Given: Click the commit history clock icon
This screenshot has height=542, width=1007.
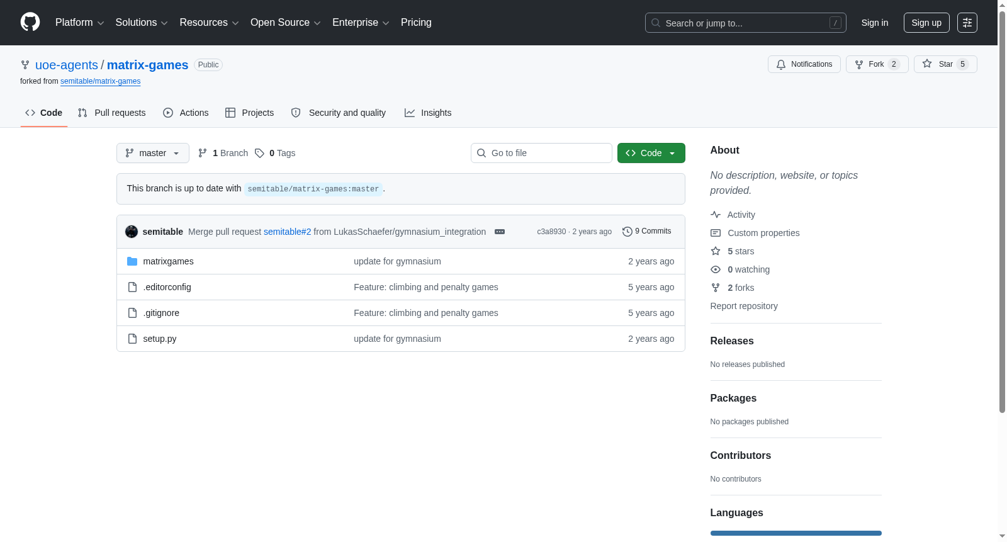Looking at the screenshot, I should [627, 232].
